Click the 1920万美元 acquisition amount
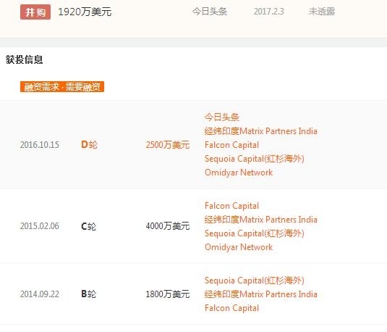The height and width of the screenshot is (332, 387). point(85,12)
